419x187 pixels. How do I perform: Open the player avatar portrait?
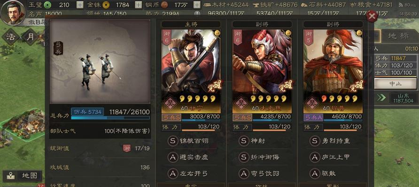click(13, 13)
